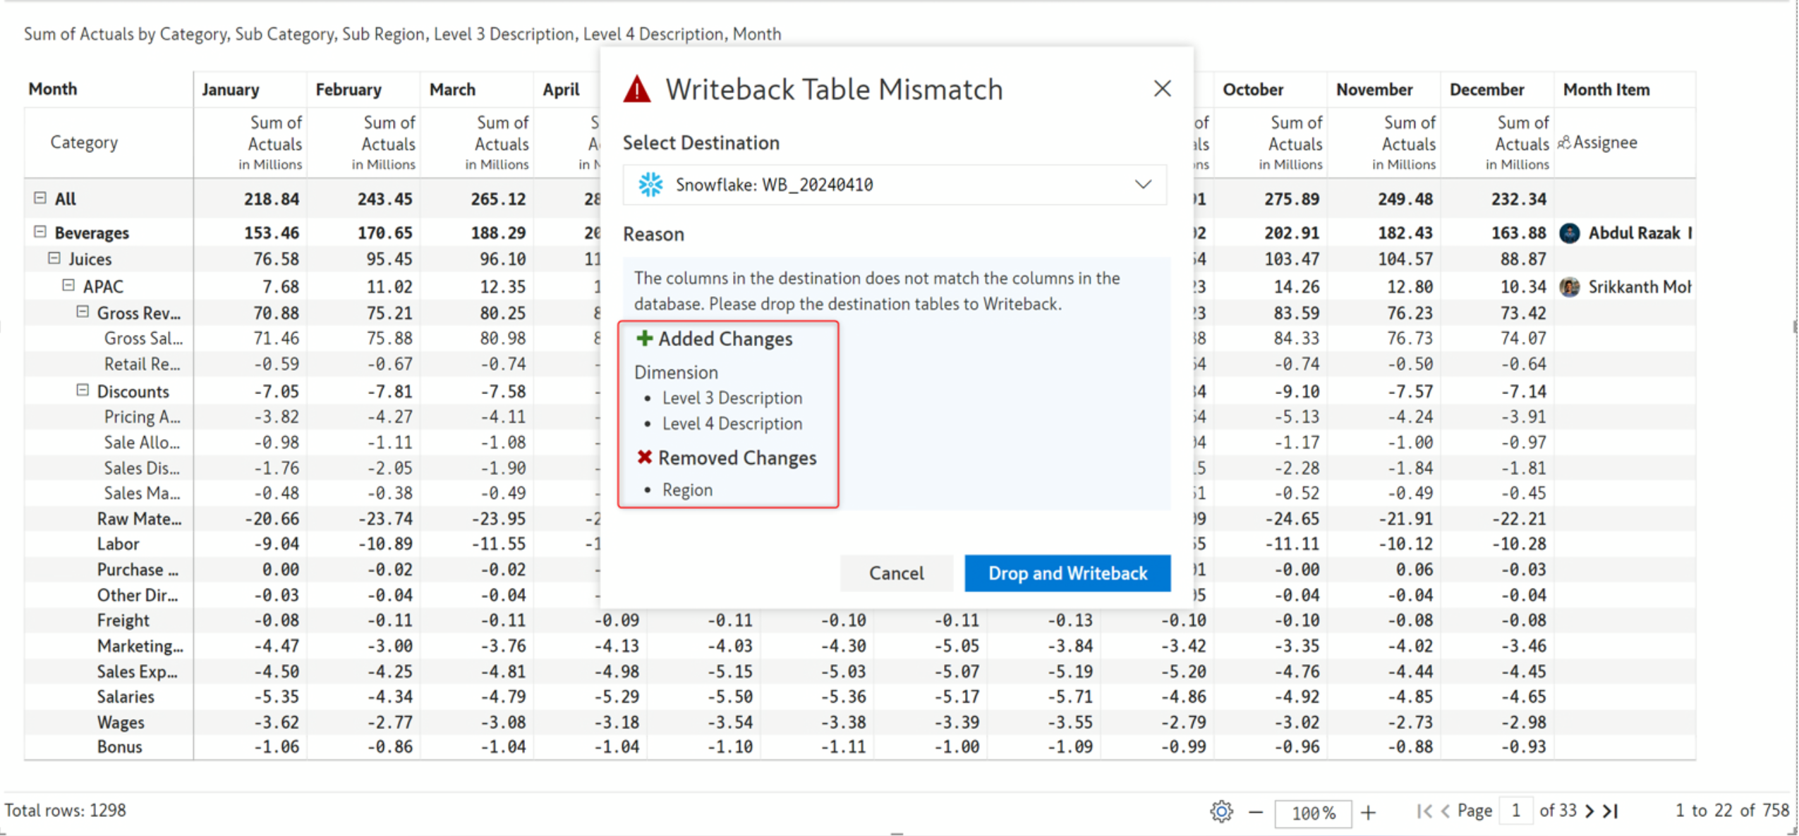Click the 100% zoom level box
Image resolution: width=1799 pixels, height=836 pixels.
(x=1312, y=813)
